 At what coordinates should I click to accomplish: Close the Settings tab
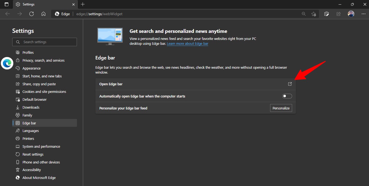point(73,4)
